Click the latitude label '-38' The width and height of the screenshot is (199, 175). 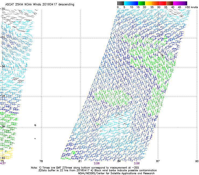[x=2, y=127]
